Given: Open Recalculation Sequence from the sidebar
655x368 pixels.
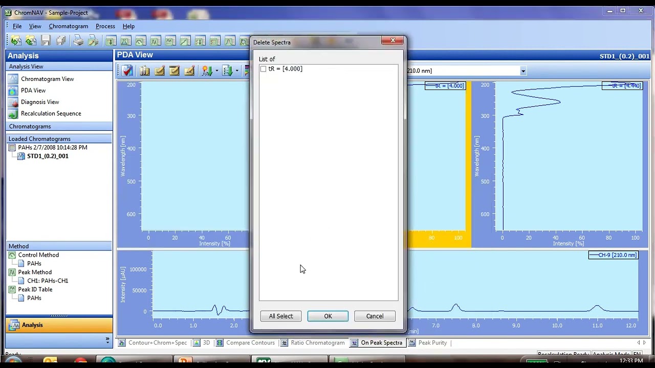Looking at the screenshot, I should point(51,113).
